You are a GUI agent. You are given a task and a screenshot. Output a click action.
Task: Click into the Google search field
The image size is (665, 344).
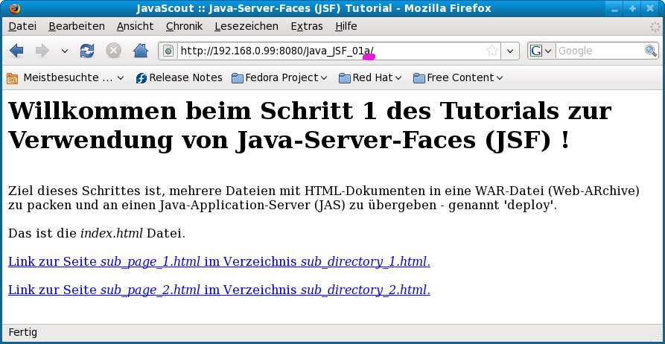[598, 51]
